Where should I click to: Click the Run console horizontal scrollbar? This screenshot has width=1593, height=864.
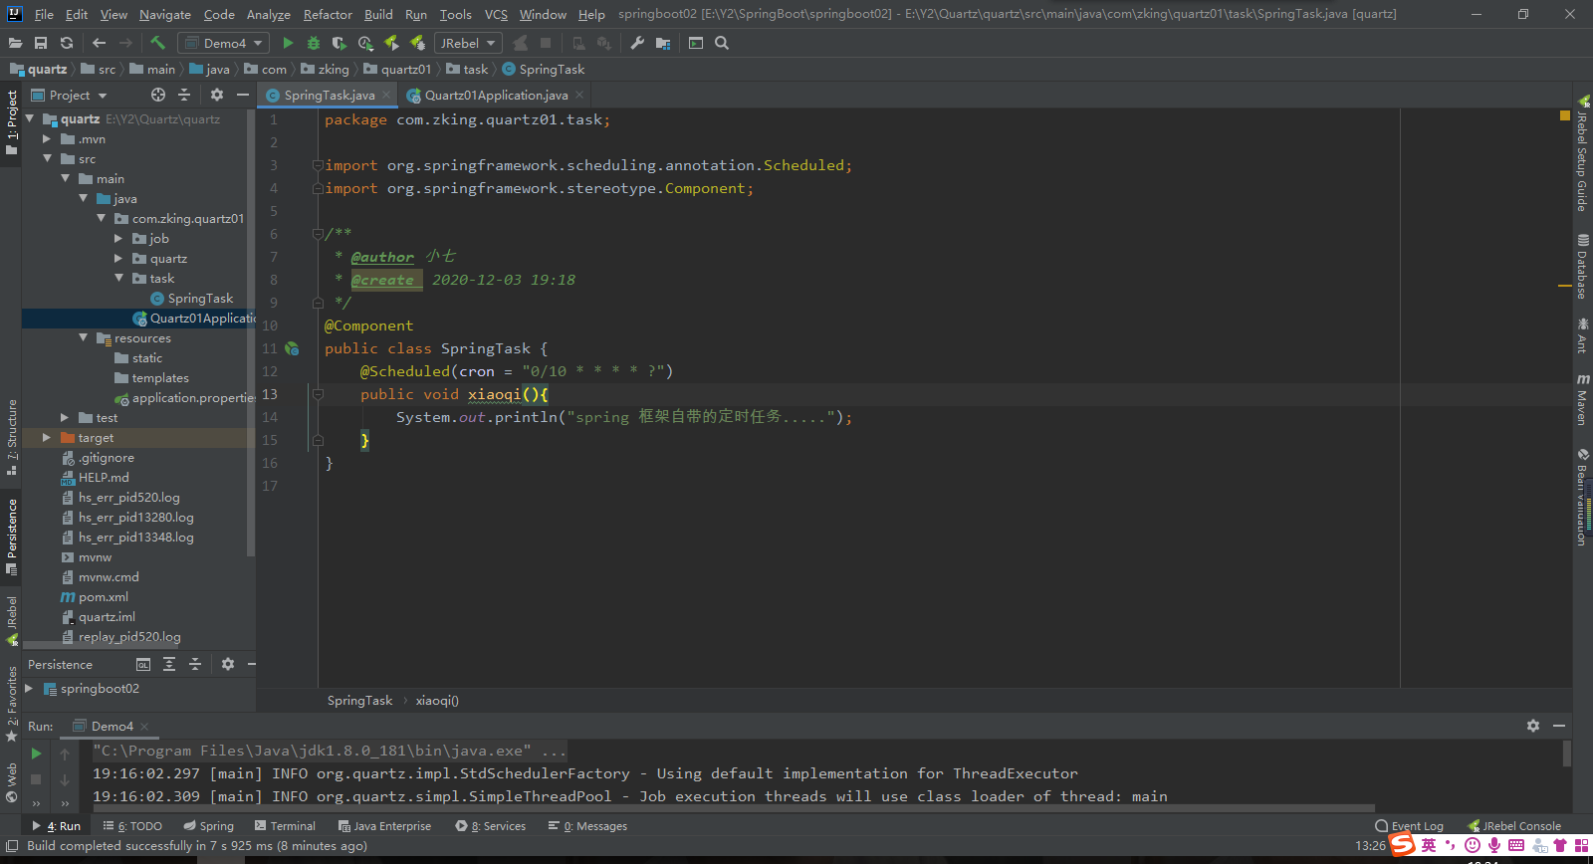(x=734, y=808)
